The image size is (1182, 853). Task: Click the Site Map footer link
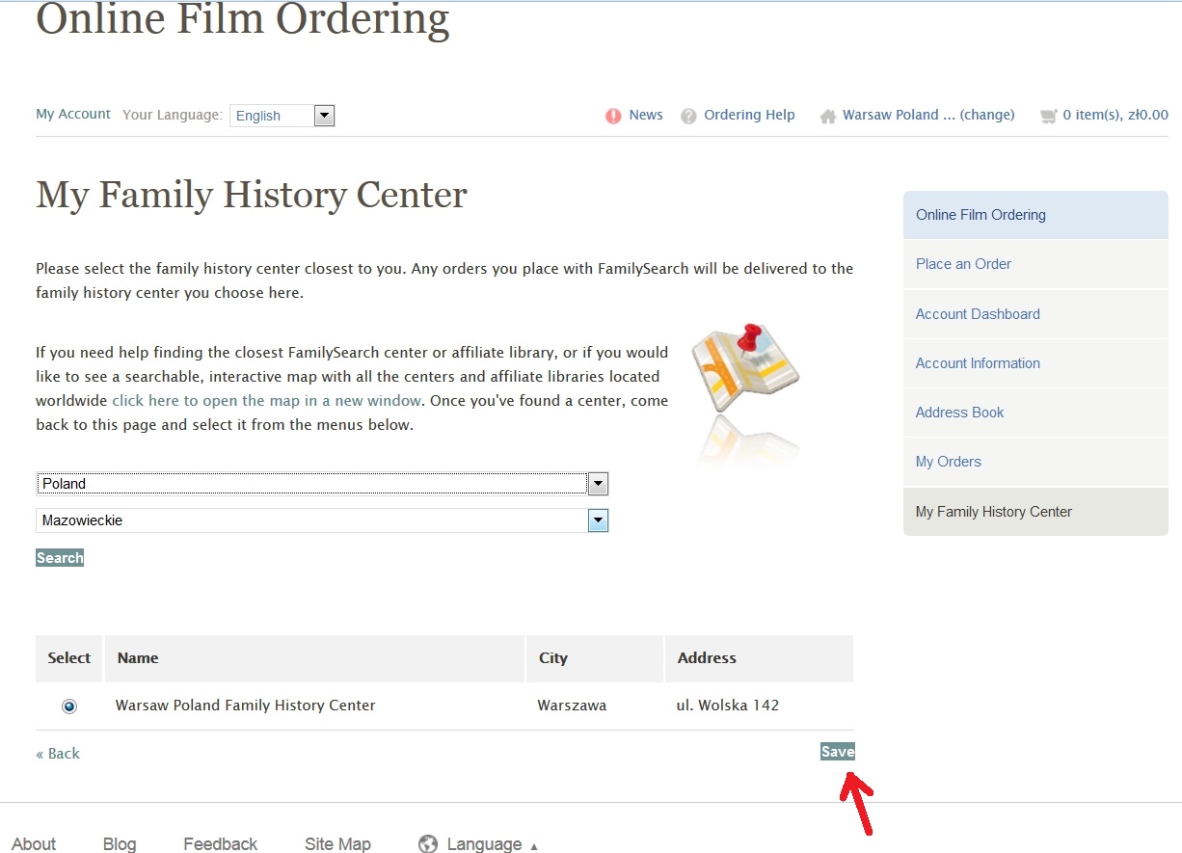[x=337, y=844]
